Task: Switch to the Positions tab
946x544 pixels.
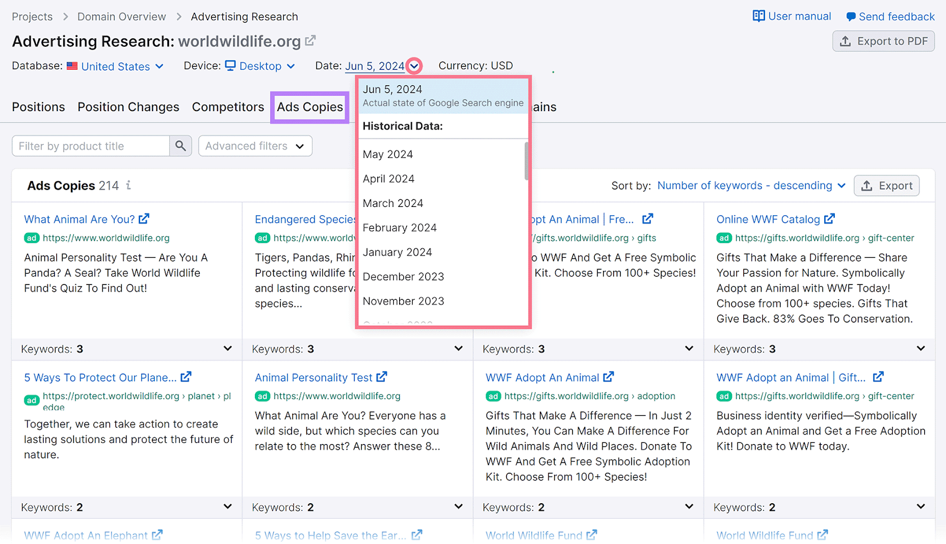Action: 38,107
